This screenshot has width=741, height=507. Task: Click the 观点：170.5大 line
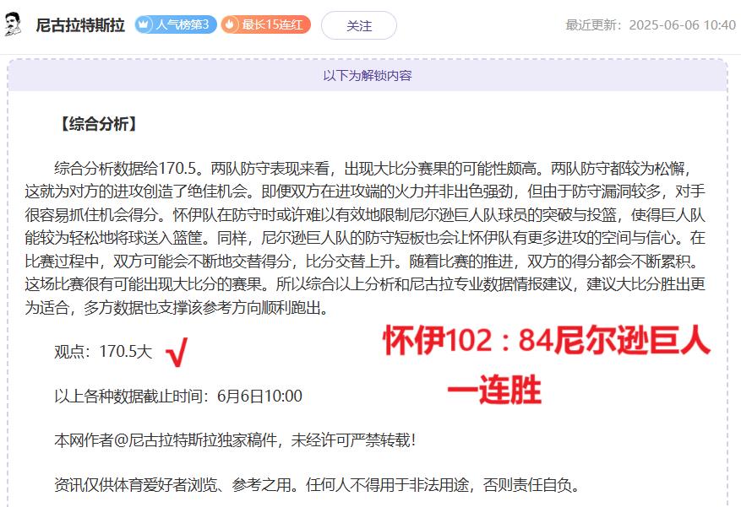103,352
